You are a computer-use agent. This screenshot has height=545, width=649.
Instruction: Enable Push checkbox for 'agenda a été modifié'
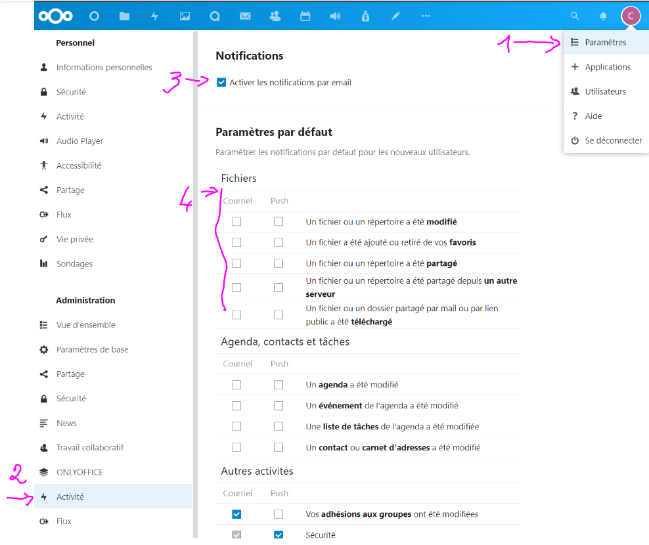tap(279, 385)
